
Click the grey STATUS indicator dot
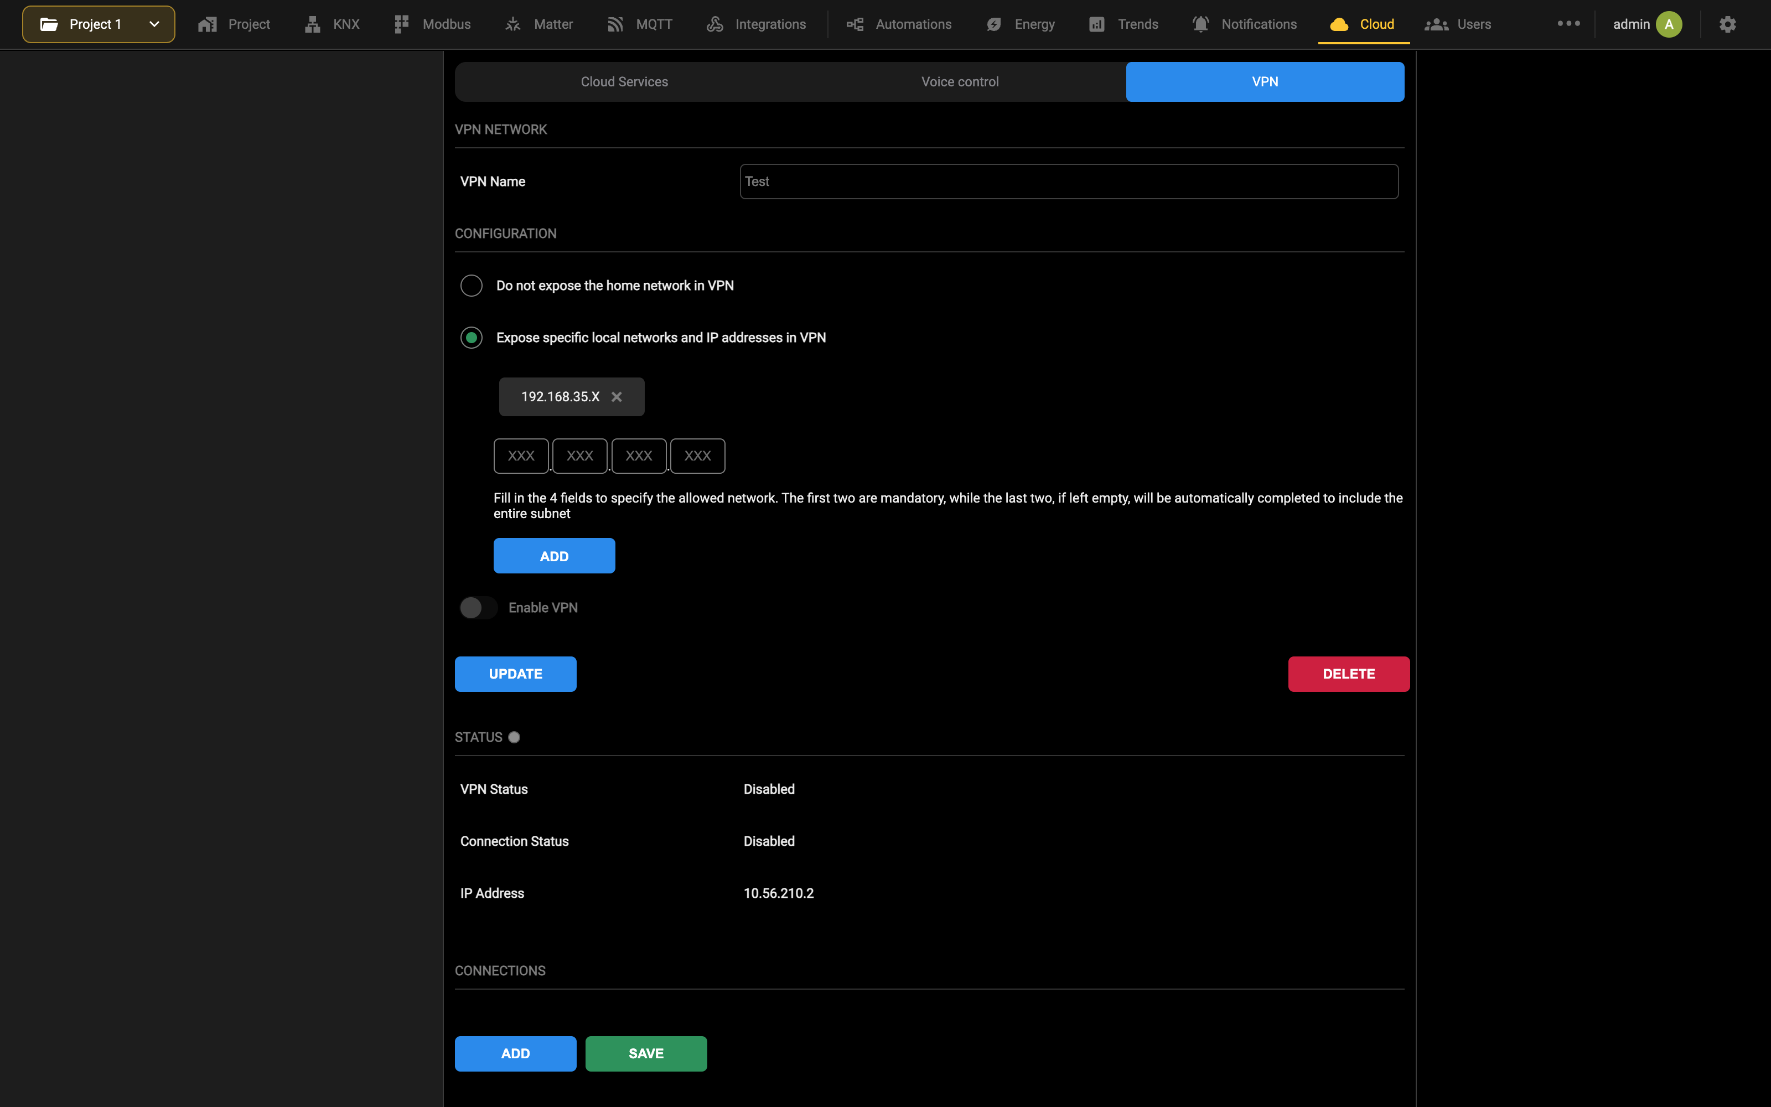click(x=515, y=737)
